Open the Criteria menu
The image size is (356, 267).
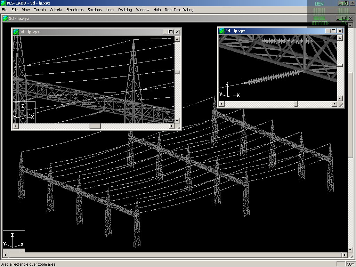click(x=56, y=10)
